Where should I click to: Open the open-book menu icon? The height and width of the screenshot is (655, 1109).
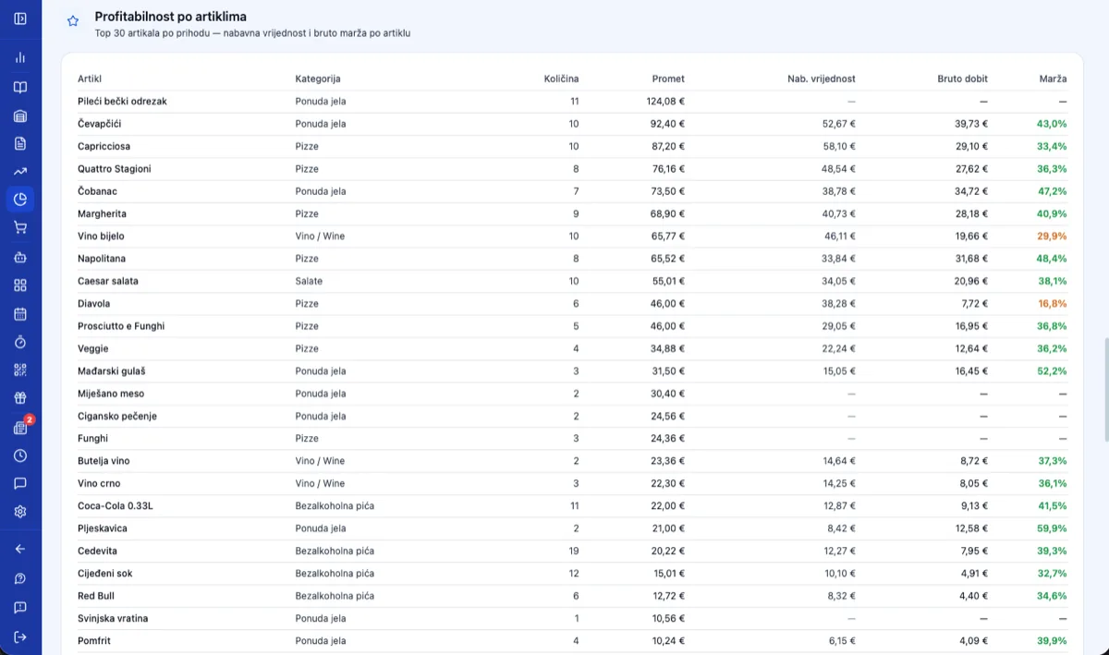(20, 87)
